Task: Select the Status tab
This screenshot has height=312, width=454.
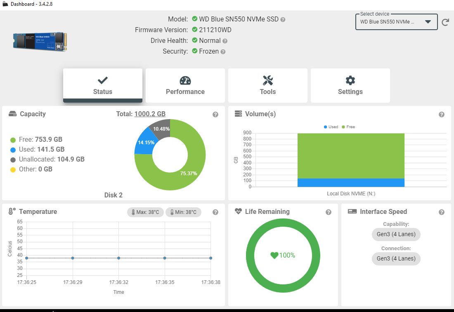Action: [103, 85]
